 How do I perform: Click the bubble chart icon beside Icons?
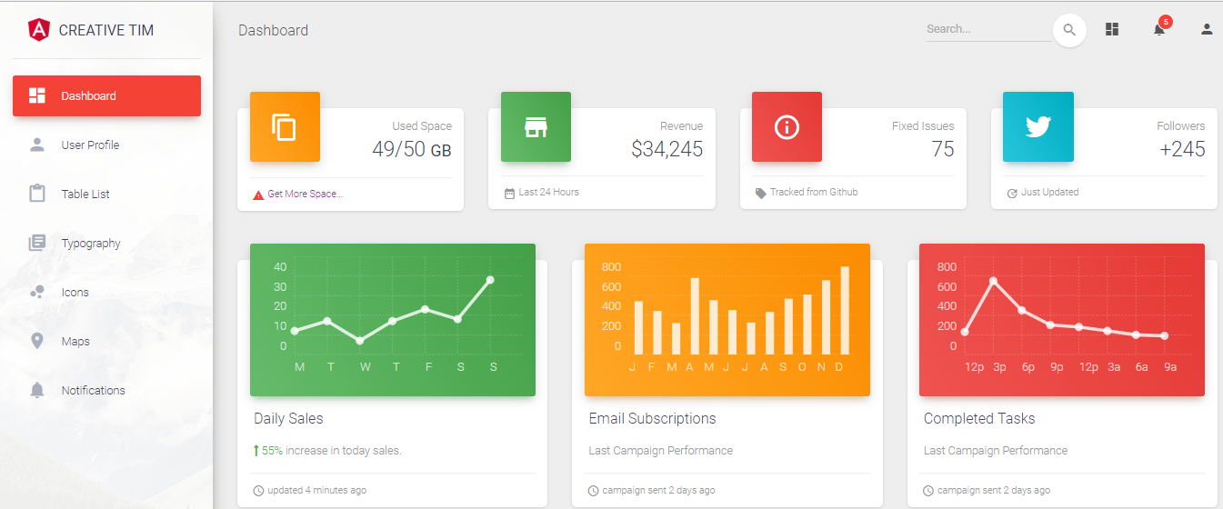(37, 292)
